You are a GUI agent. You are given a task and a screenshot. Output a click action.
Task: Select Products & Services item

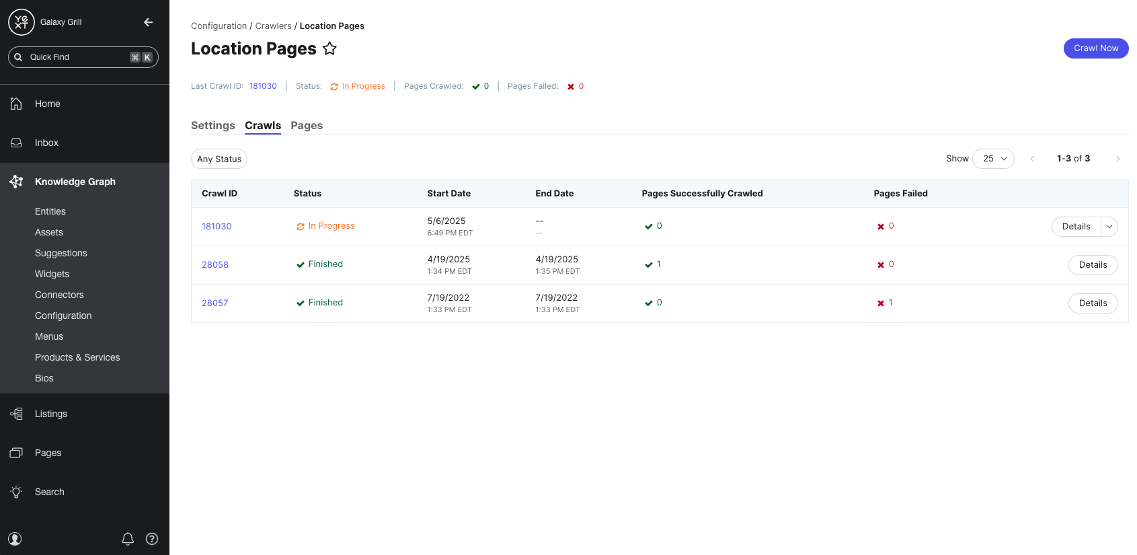pos(77,357)
